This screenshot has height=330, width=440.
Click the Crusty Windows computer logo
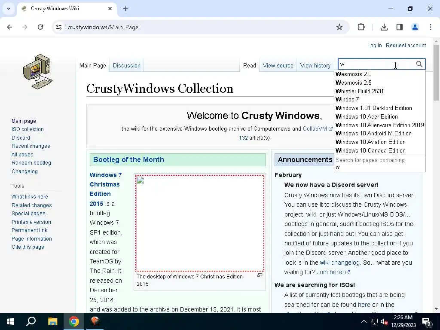[x=38, y=72]
